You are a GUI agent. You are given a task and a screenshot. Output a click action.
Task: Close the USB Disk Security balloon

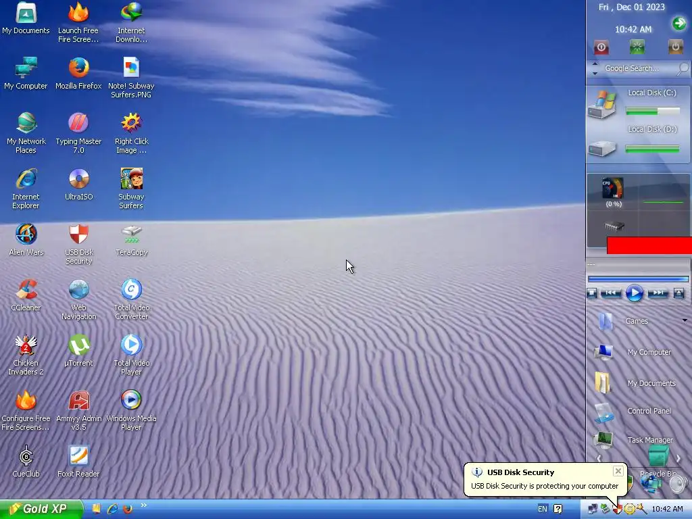tap(618, 471)
